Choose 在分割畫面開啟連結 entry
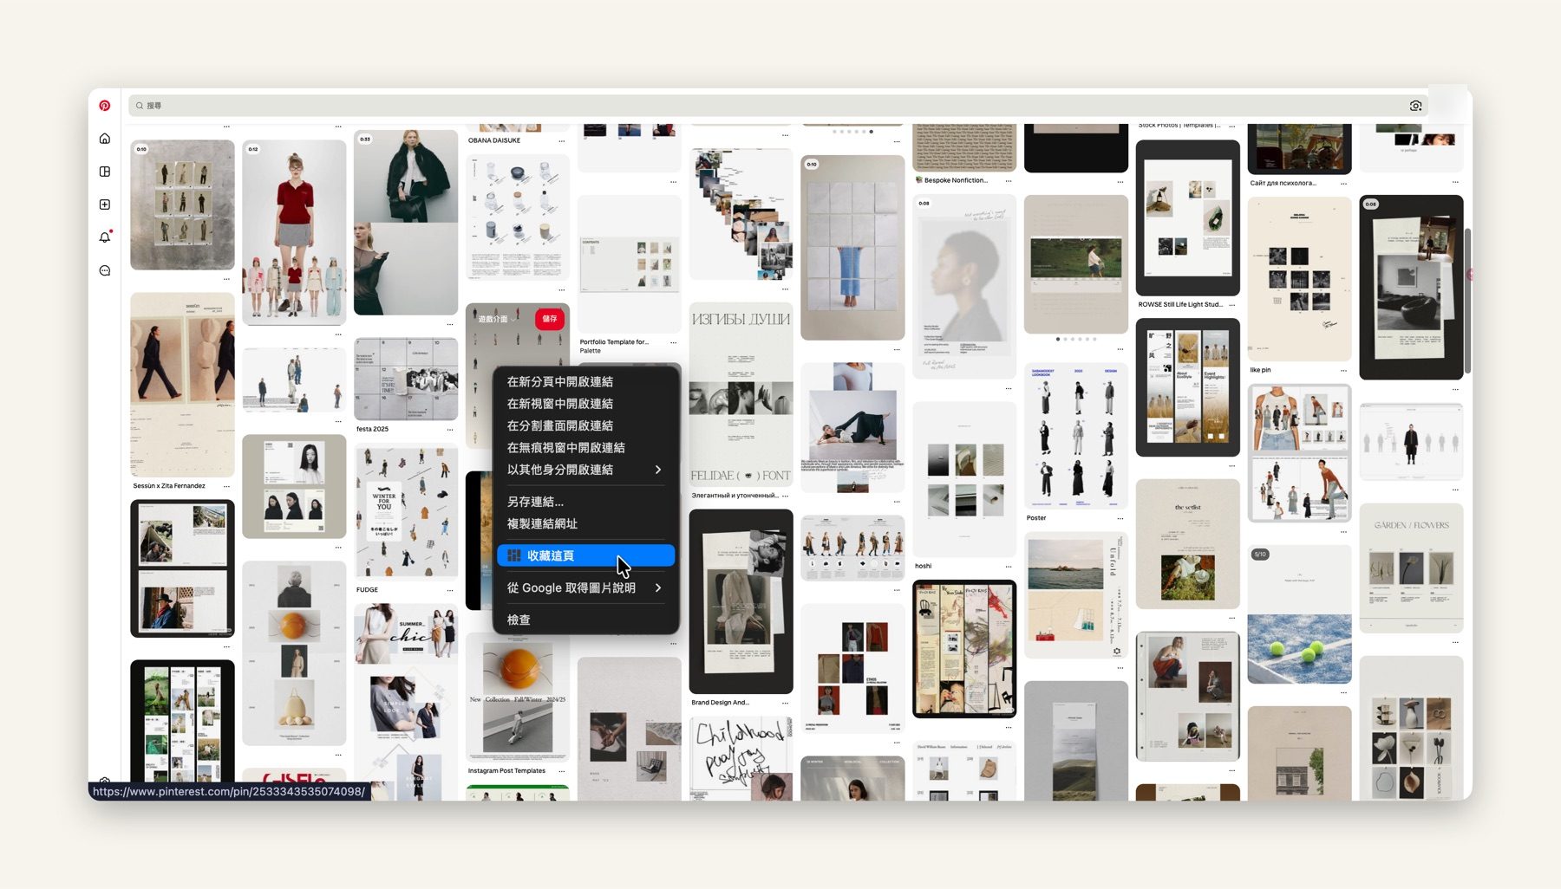Viewport: 1561px width, 889px height. click(x=586, y=425)
